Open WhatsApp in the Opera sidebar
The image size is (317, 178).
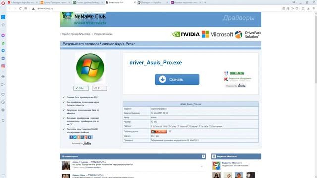3,43
